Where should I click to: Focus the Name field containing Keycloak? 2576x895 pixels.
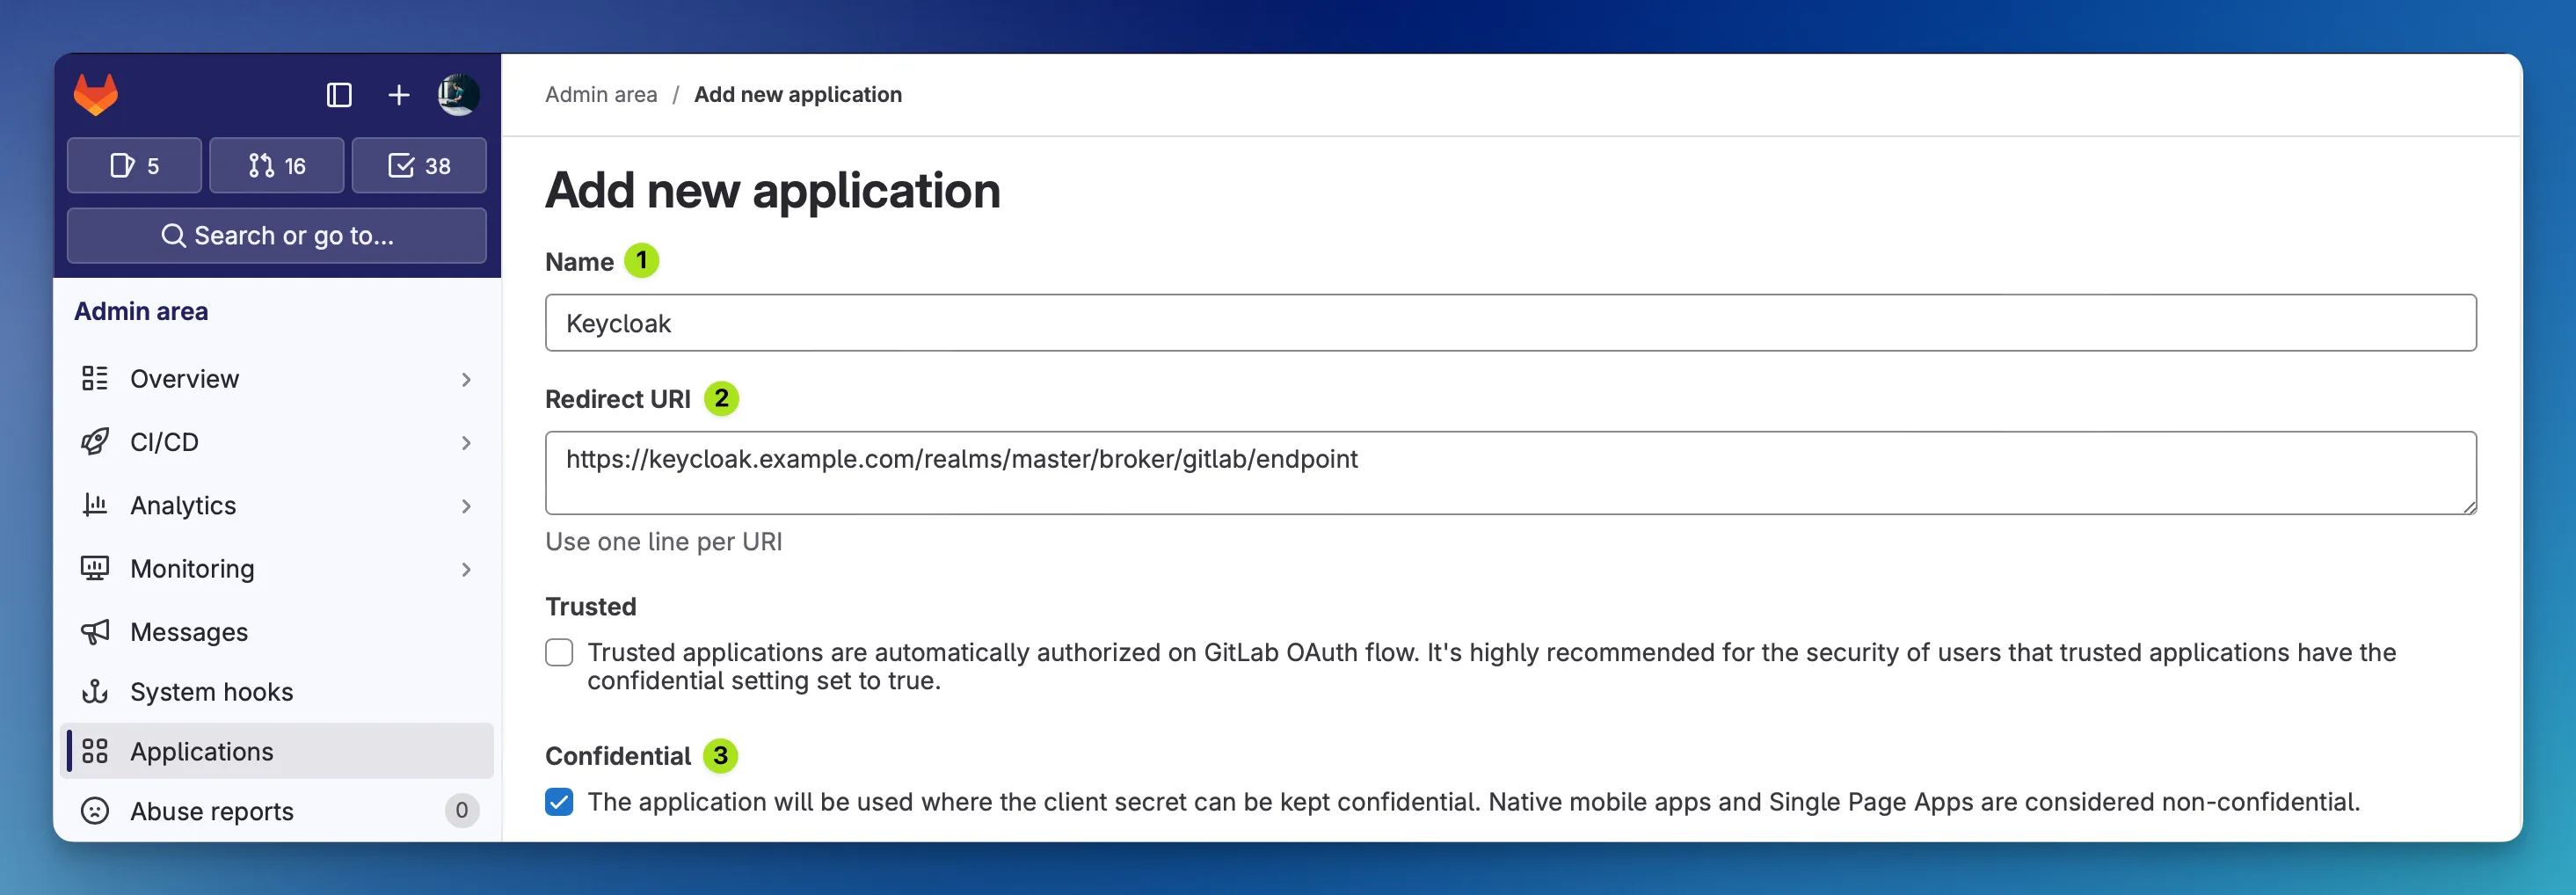click(1510, 323)
